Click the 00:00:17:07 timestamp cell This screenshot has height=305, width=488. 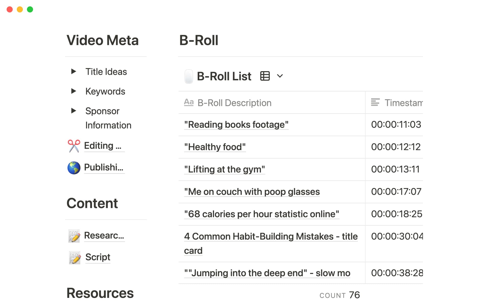pyautogui.click(x=396, y=192)
